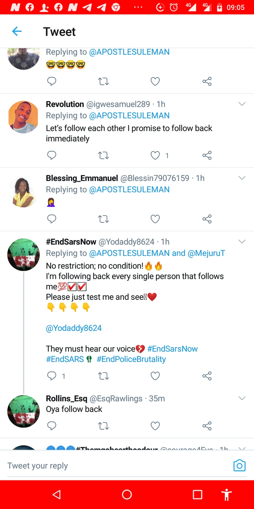Share Blessing_Emmanuel's tweet

[207, 219]
